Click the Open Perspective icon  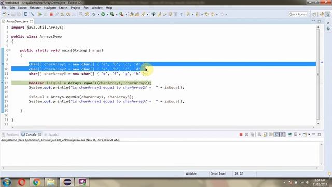pyautogui.click(x=314, y=14)
